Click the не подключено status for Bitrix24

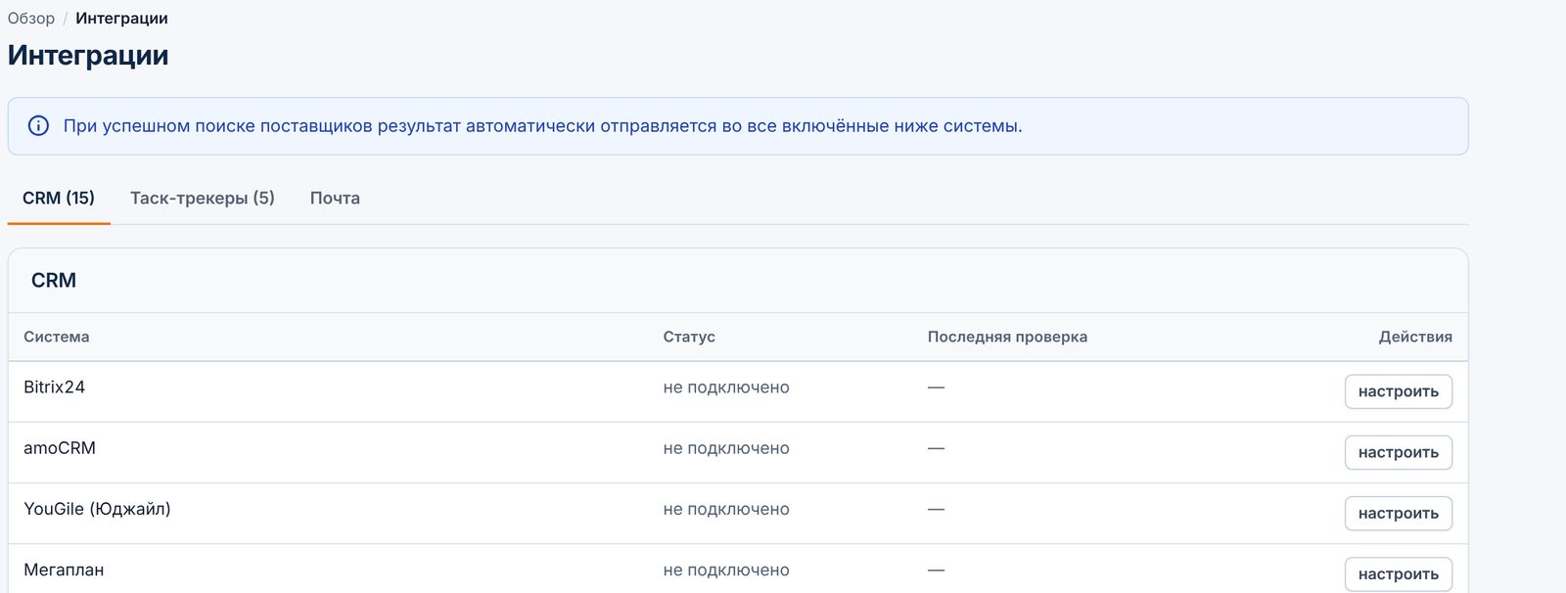click(x=726, y=388)
